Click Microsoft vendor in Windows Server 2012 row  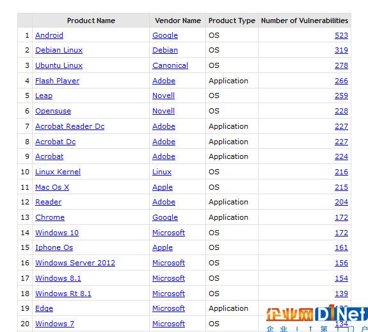(x=168, y=263)
